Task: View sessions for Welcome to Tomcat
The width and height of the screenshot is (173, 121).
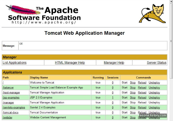Action: tap(113, 82)
